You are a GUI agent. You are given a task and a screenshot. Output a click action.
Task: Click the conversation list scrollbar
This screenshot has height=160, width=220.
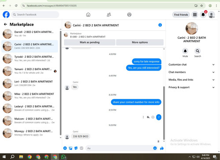tap(60, 83)
